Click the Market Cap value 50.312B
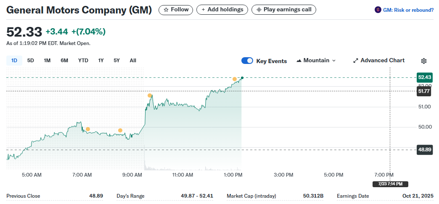 coord(313,196)
